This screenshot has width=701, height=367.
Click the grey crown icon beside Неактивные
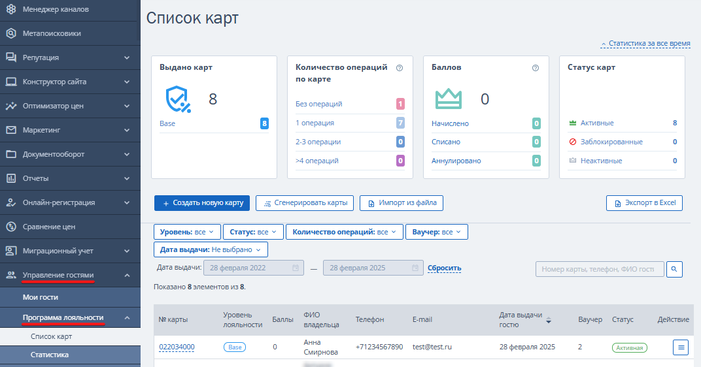click(x=573, y=160)
